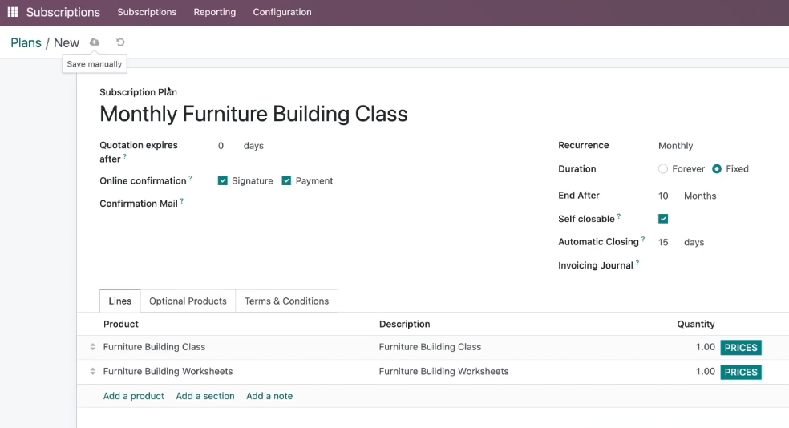This screenshot has height=428, width=789.
Task: Switch to the Optional Products tab
Action: click(x=188, y=301)
